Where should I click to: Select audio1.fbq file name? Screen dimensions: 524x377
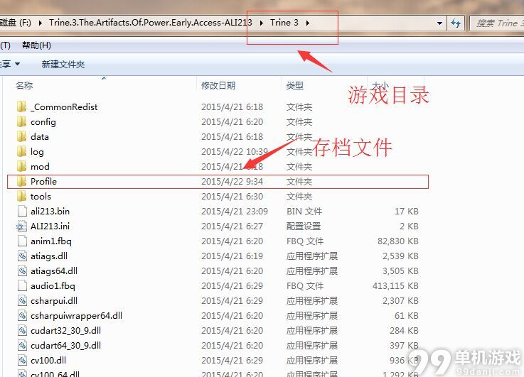tap(53, 286)
